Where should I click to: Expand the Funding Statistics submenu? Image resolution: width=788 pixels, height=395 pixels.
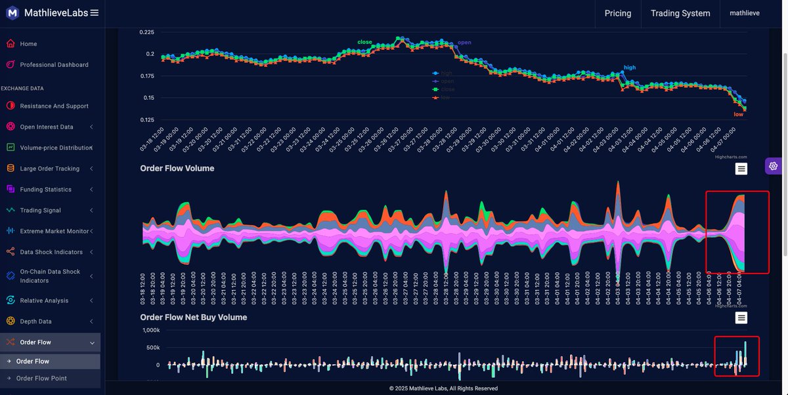(91, 188)
